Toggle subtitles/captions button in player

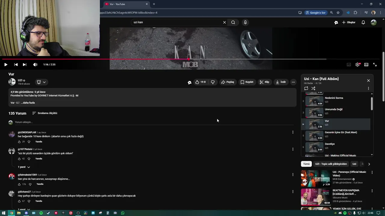tap(349, 64)
